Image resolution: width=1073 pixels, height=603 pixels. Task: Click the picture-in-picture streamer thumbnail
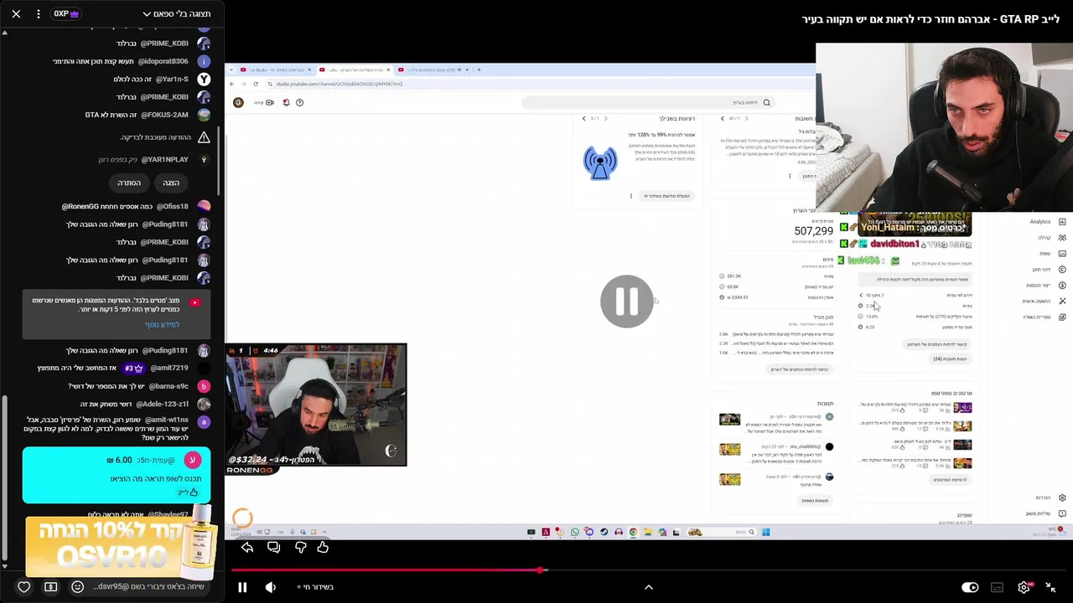click(x=316, y=405)
